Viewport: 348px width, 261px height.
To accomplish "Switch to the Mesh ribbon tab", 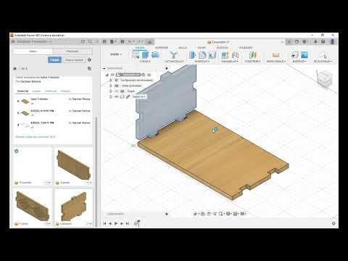I will (183, 48).
